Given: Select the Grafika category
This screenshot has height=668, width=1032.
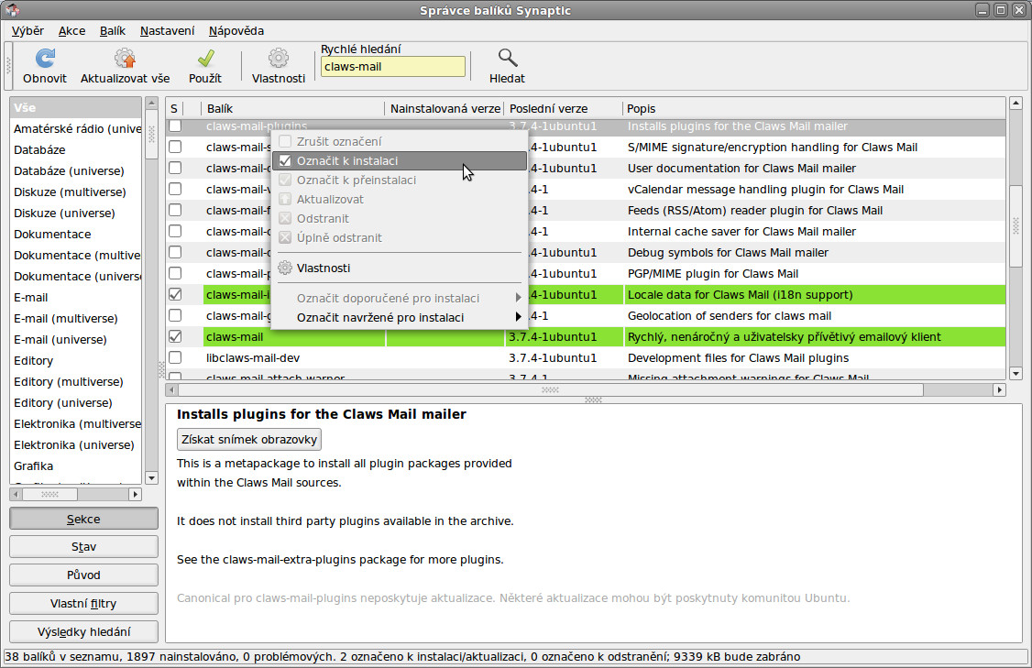Looking at the screenshot, I should pos(76,465).
